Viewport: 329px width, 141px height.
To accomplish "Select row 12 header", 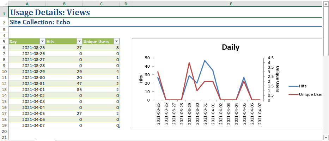I will 4,84.
